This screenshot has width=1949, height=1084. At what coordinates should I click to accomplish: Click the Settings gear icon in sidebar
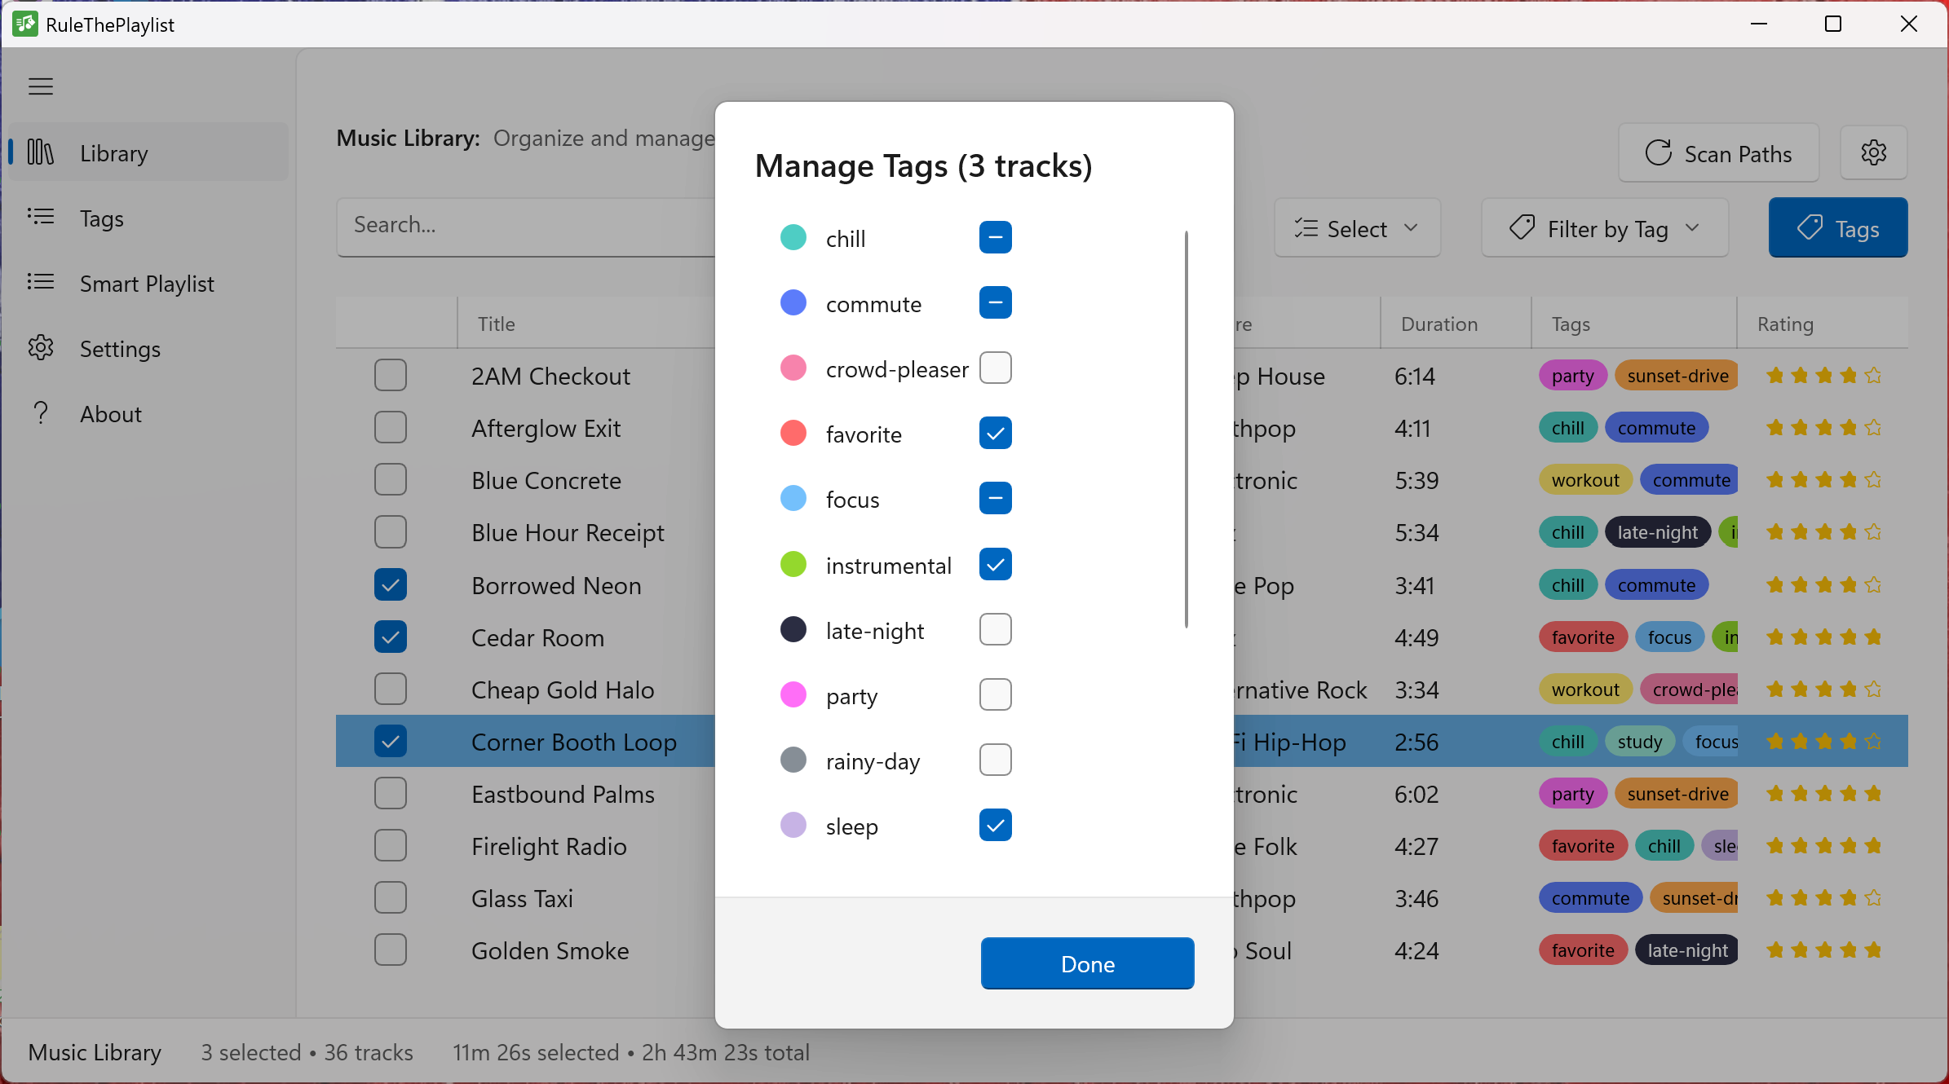tap(41, 348)
